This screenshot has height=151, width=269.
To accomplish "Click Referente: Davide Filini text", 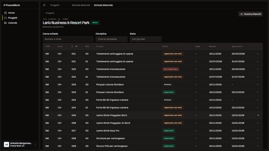I will coord(53,27).
